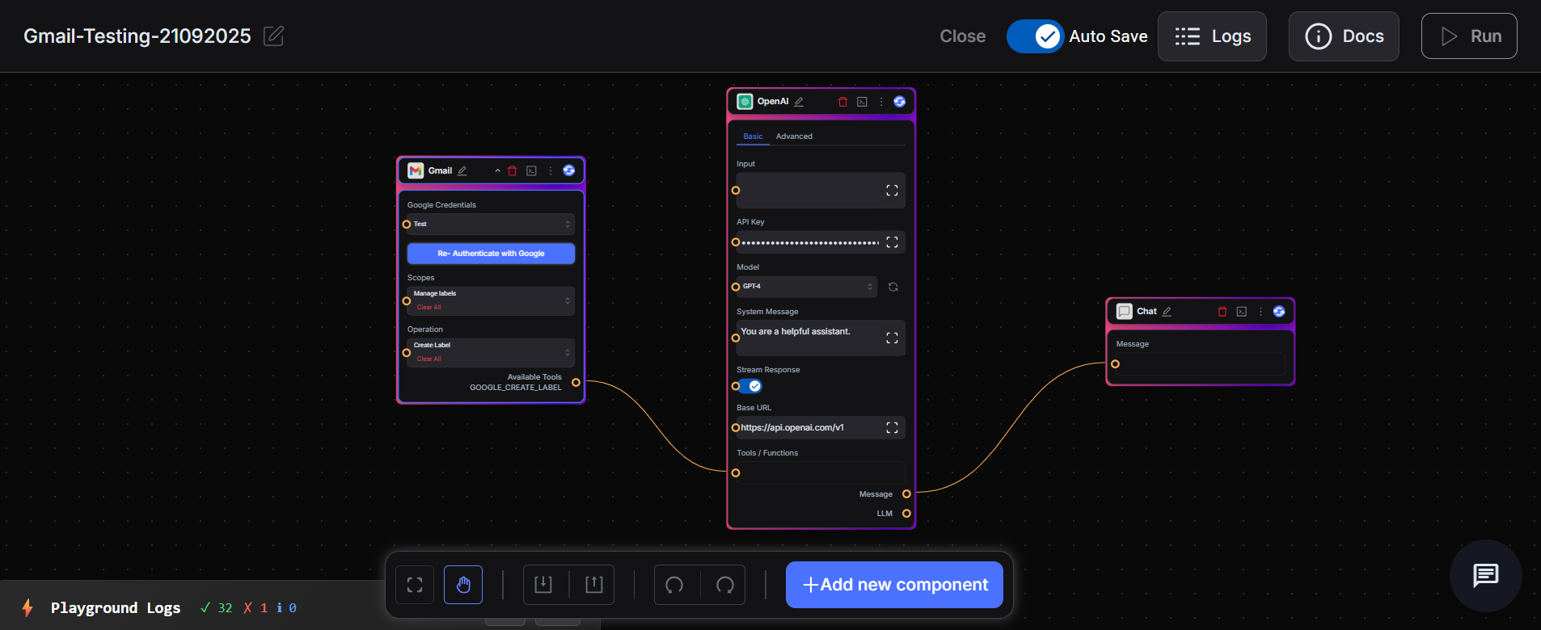
Task: Click the fit-to-screen icon in the bottom toolbar
Action: coord(415,585)
